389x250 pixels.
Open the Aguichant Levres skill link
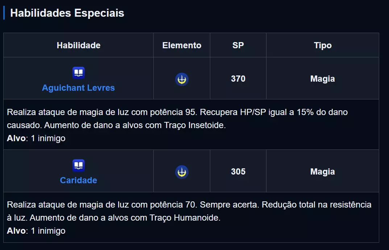pyautogui.click(x=78, y=88)
